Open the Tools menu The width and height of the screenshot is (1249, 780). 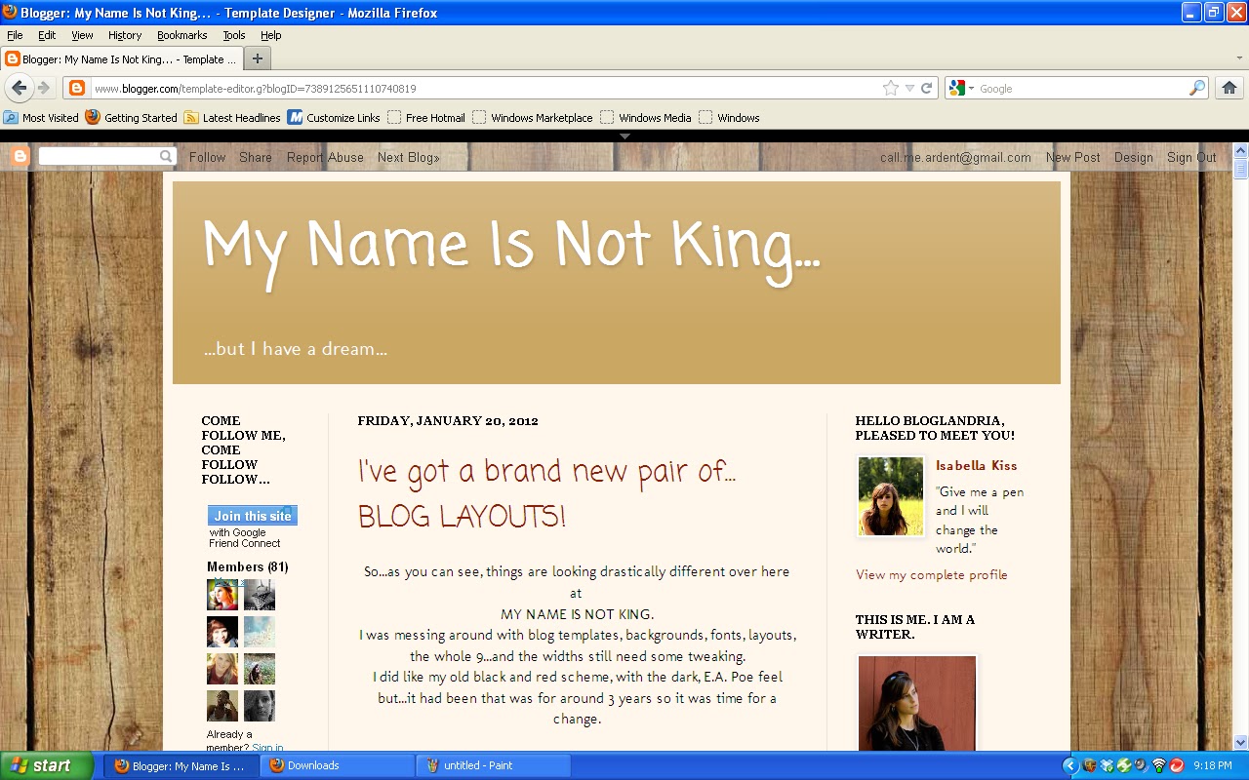click(234, 35)
